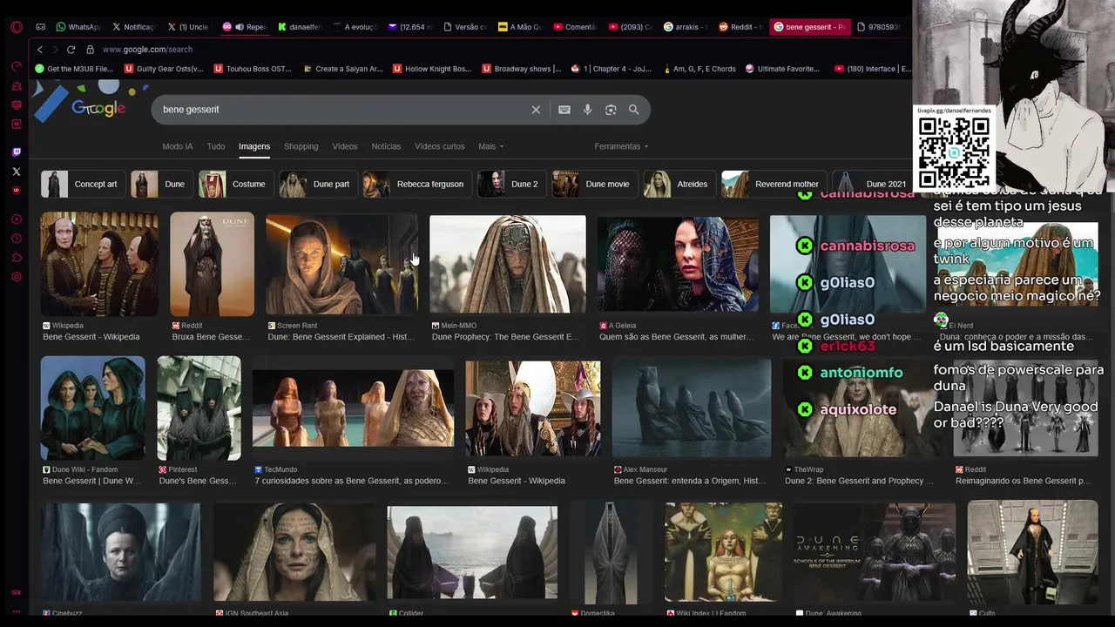
Task: Switch to the Notificações X tab
Action: click(134, 27)
